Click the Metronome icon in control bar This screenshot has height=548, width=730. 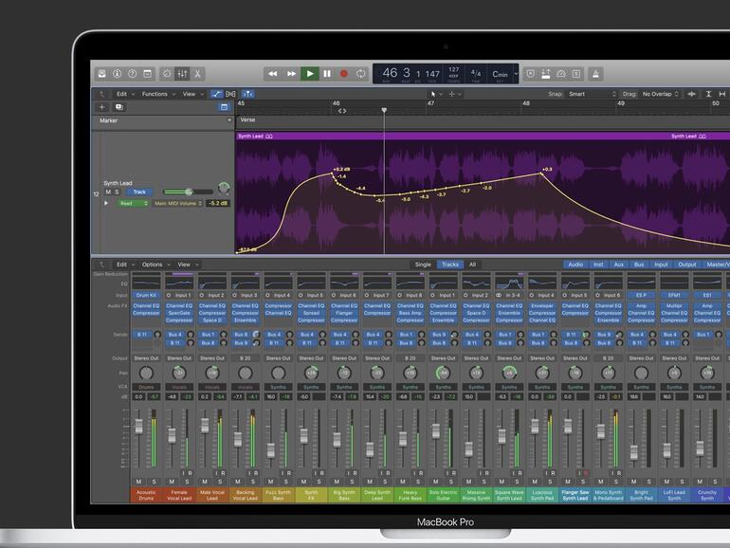pyautogui.click(x=595, y=74)
